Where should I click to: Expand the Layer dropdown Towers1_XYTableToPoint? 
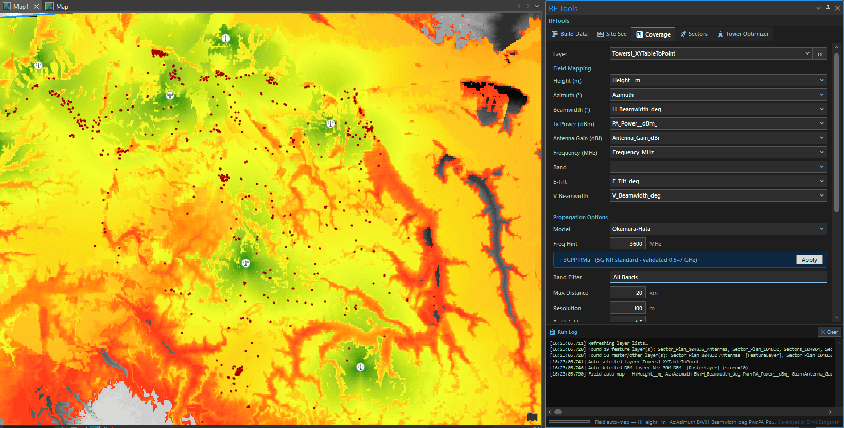point(711,53)
